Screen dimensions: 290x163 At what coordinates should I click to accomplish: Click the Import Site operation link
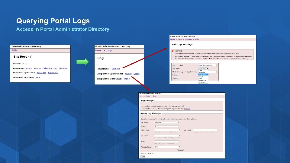[x=53, y=73]
